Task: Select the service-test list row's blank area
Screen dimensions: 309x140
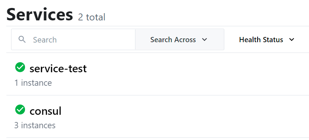Action: [x=197, y=74]
